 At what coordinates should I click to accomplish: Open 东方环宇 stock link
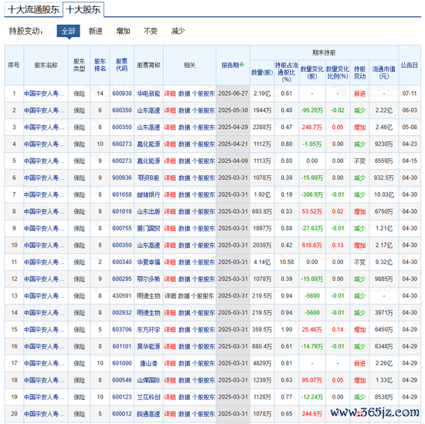[148, 330]
